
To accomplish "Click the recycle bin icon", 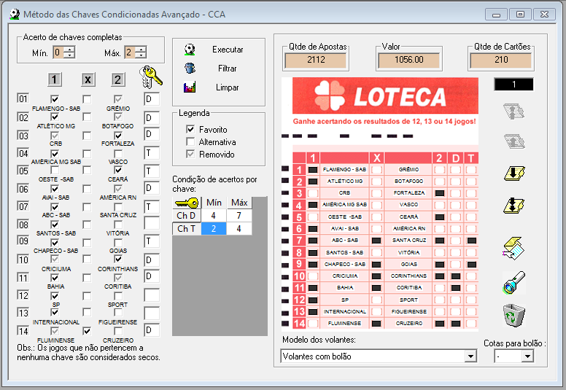I will [x=514, y=316].
